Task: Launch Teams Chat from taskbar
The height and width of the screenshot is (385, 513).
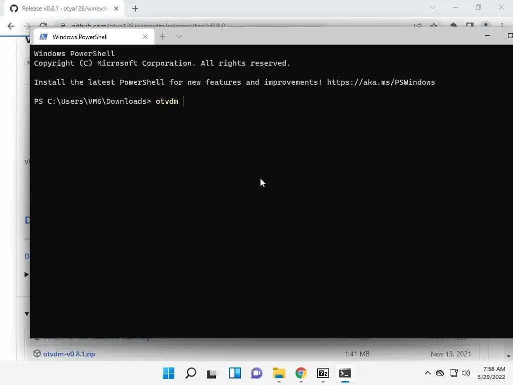Action: 257,373
